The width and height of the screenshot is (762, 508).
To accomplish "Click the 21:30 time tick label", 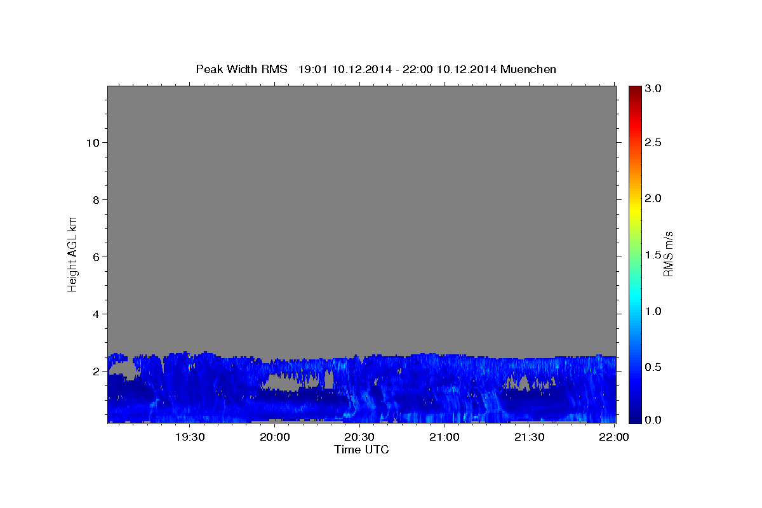I will (529, 437).
